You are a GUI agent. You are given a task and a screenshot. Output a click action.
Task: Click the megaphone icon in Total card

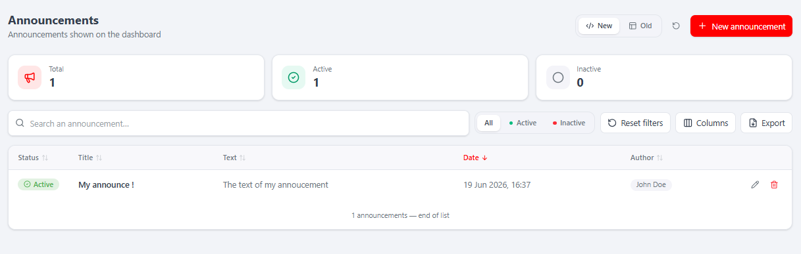pyautogui.click(x=30, y=77)
